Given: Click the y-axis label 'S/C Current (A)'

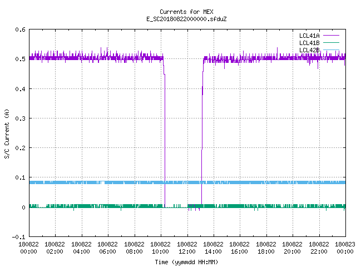Looking at the screenshot, I should [x=7, y=133].
